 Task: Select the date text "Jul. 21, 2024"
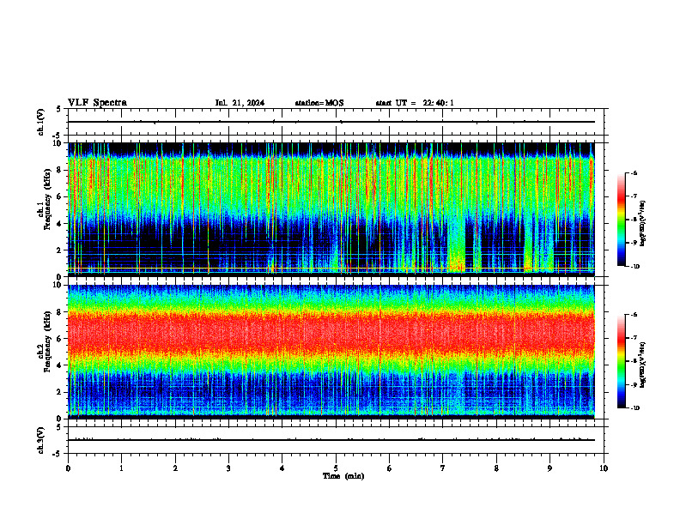(x=240, y=103)
